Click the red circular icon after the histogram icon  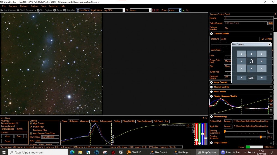click(187, 10)
